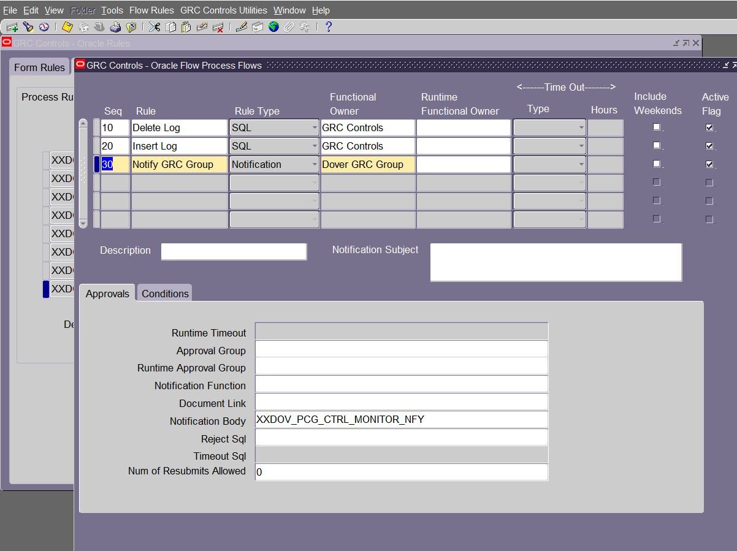Click the Edit Field pencil icon
This screenshot has width=737, height=551.
click(242, 27)
